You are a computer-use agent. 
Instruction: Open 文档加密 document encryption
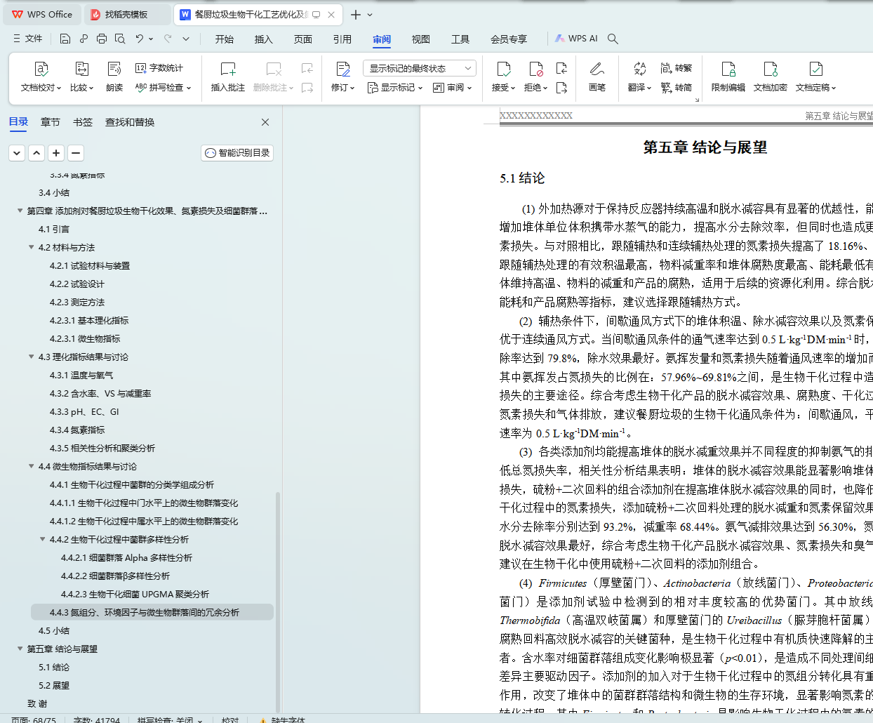tap(771, 76)
